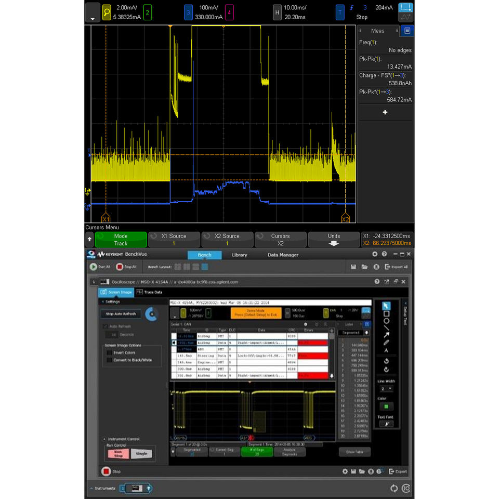This screenshot has height=499, width=499.
Task: Switch to the Library tab
Action: [239, 255]
